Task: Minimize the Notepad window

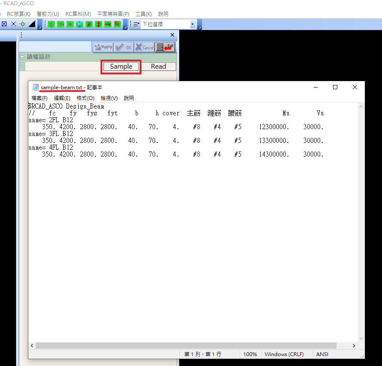Action: (316, 87)
